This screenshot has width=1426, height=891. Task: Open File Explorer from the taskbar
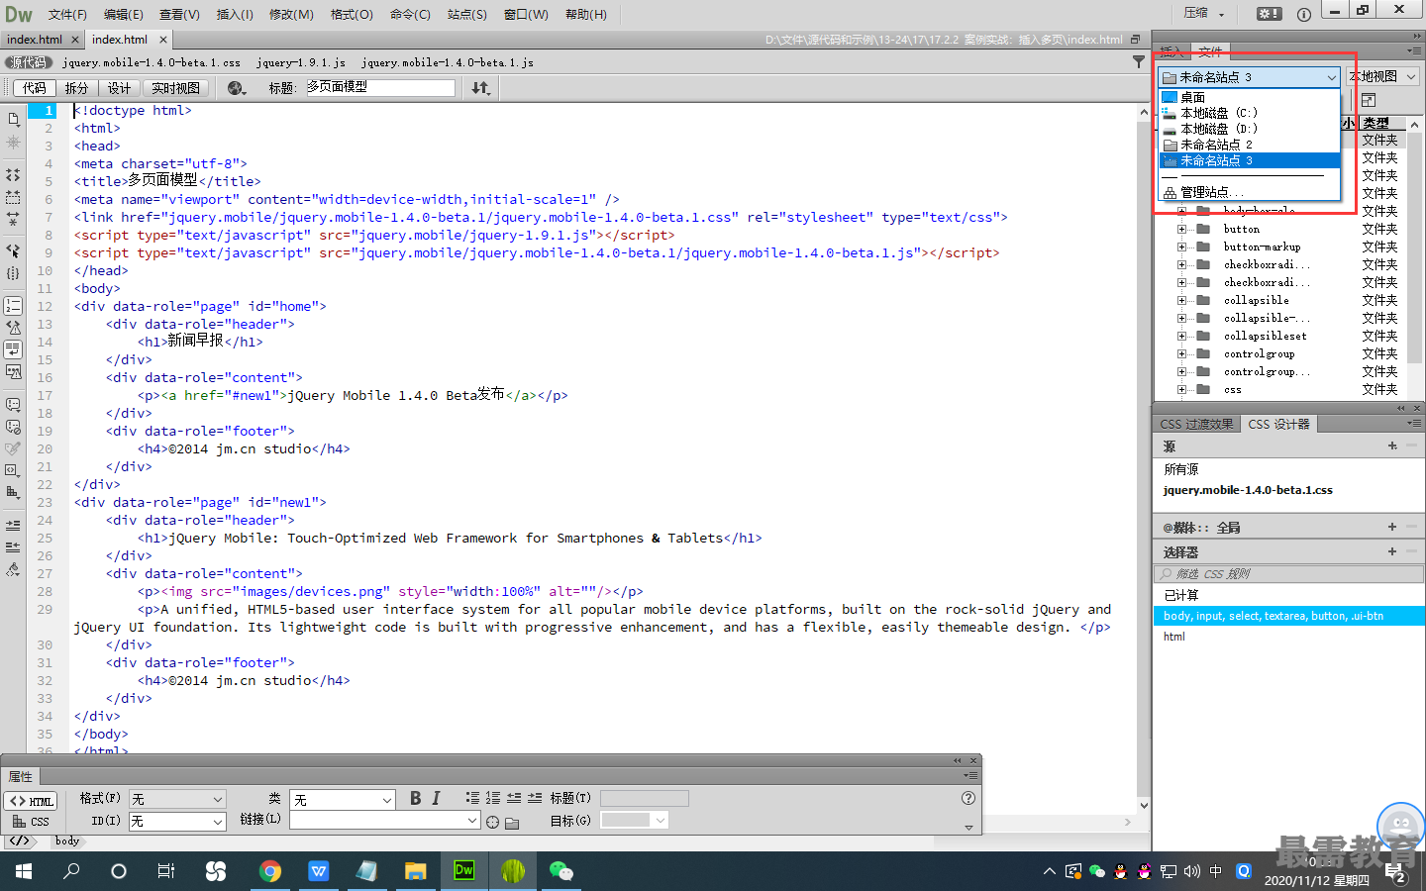tap(415, 871)
